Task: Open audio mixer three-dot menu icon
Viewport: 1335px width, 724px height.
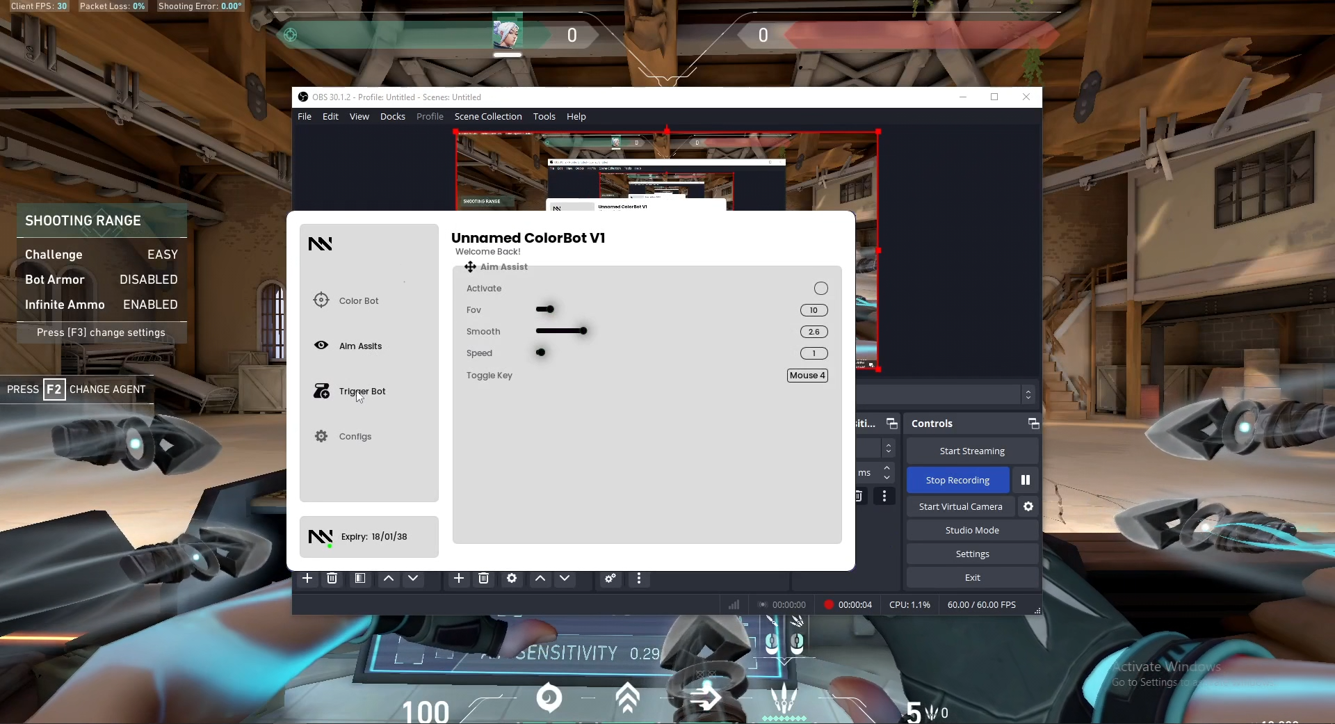Action: coord(639,578)
